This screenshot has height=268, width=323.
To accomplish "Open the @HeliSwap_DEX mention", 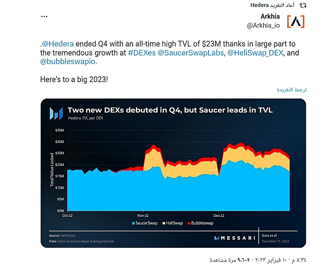I will pos(255,53).
